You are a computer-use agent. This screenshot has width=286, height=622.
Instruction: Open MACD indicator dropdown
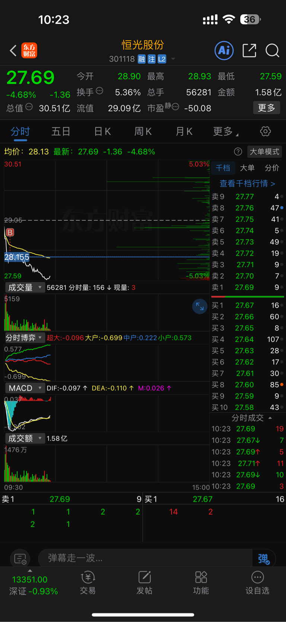[25, 388]
